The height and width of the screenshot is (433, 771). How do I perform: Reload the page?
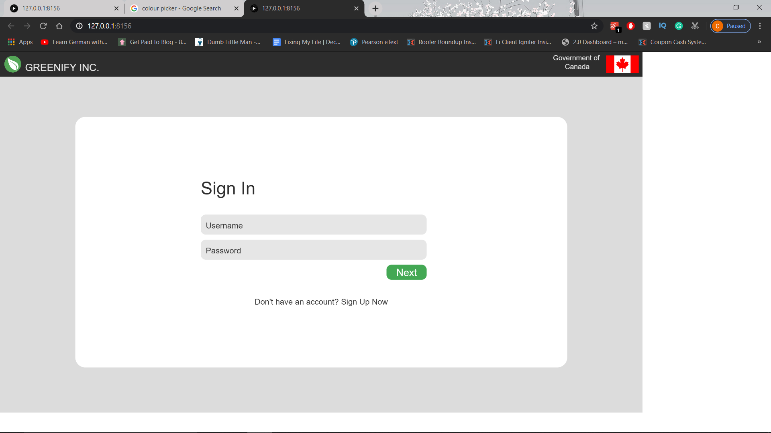pos(43,26)
